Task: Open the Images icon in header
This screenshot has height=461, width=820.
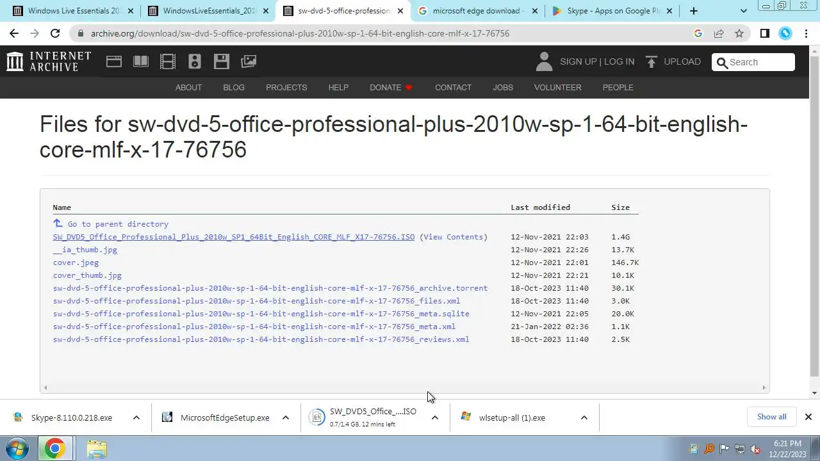Action: (x=249, y=61)
